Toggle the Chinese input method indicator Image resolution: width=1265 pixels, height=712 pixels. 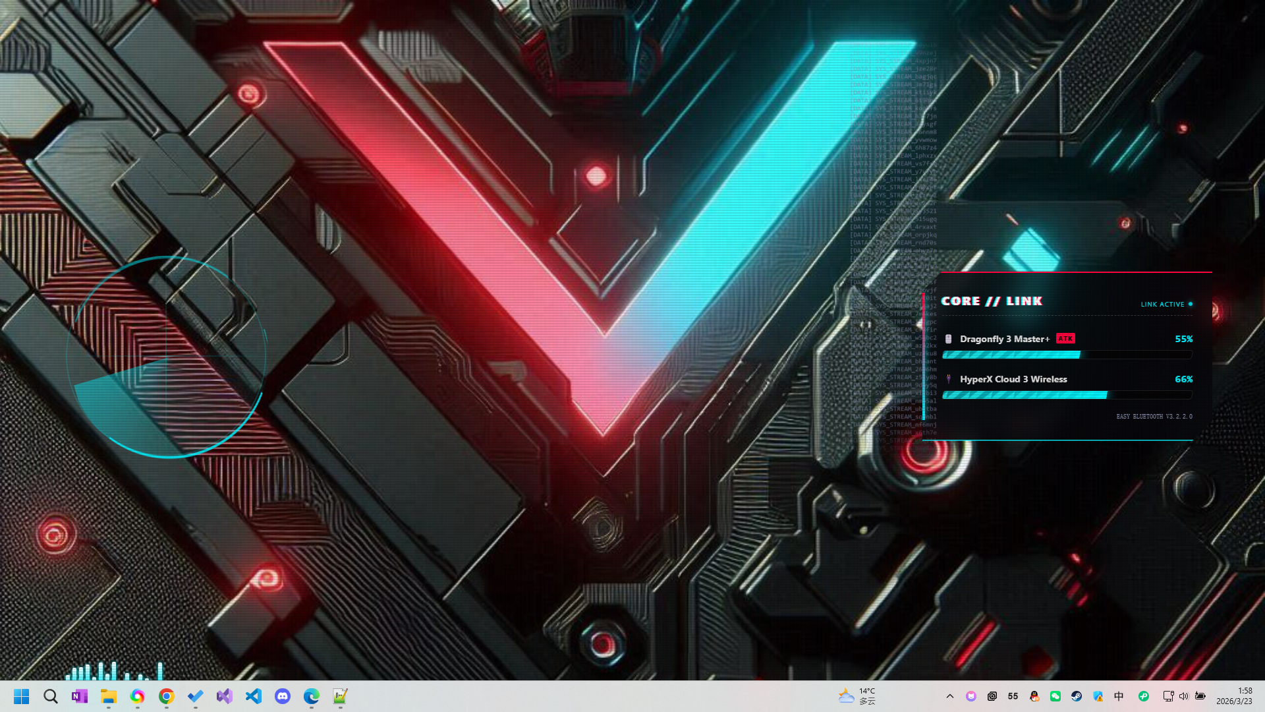click(1119, 696)
